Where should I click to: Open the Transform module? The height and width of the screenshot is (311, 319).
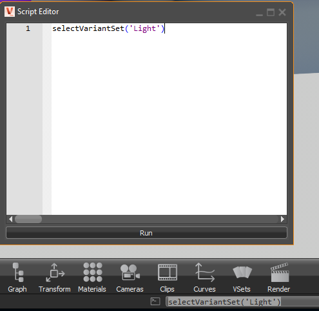(55, 277)
